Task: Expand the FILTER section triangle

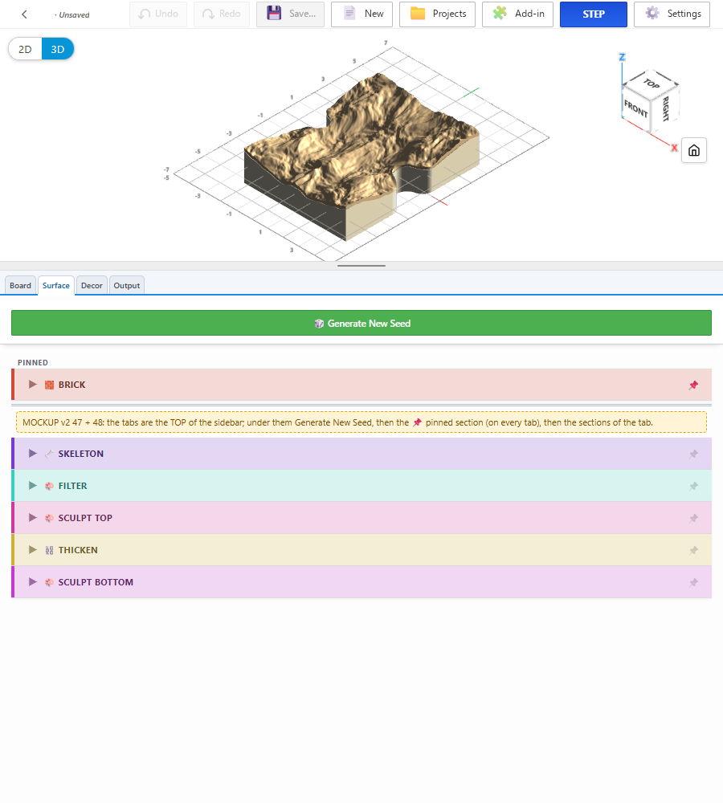Action: 32,486
